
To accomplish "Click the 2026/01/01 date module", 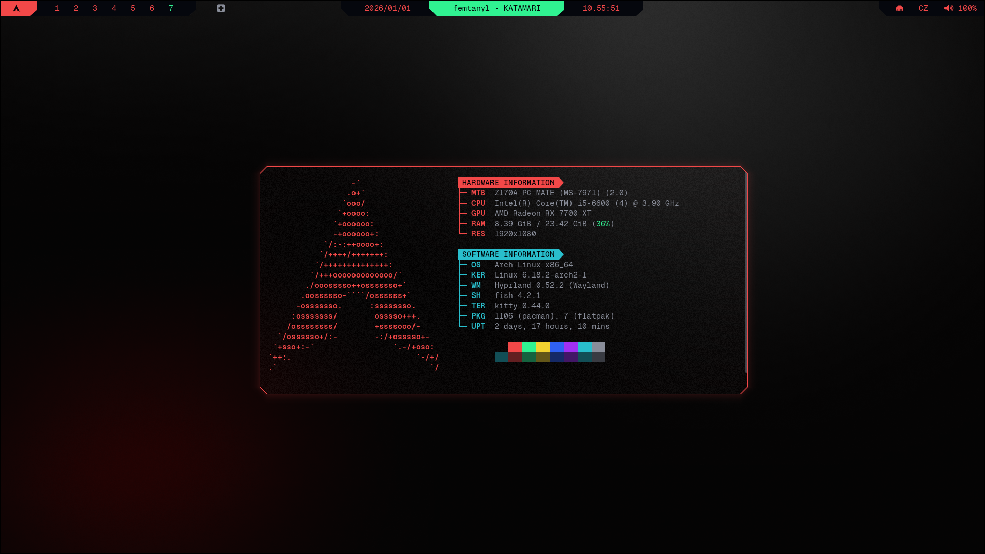I will coord(387,8).
